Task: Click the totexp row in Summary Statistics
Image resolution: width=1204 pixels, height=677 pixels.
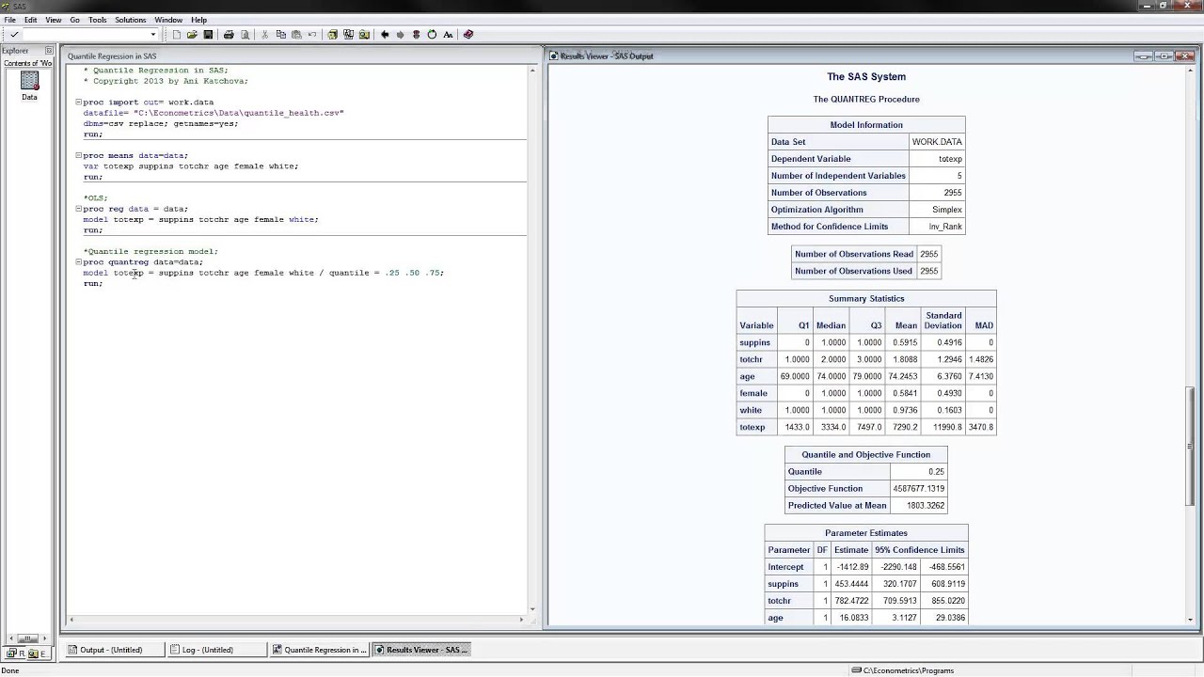Action: 866,427
